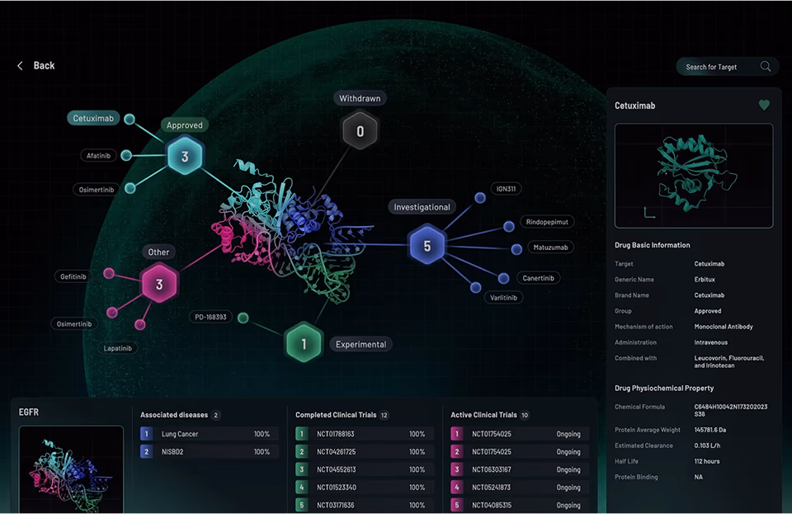Click the Afatinib drug node dot
The image size is (792, 514).
126,155
